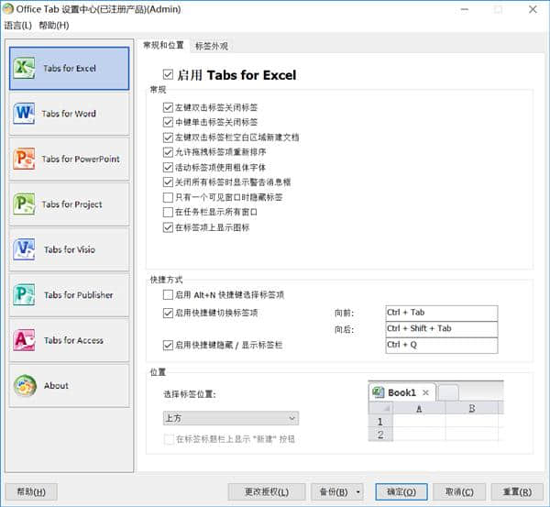Click the 向后: label
The width and height of the screenshot is (550, 507).
(x=344, y=329)
